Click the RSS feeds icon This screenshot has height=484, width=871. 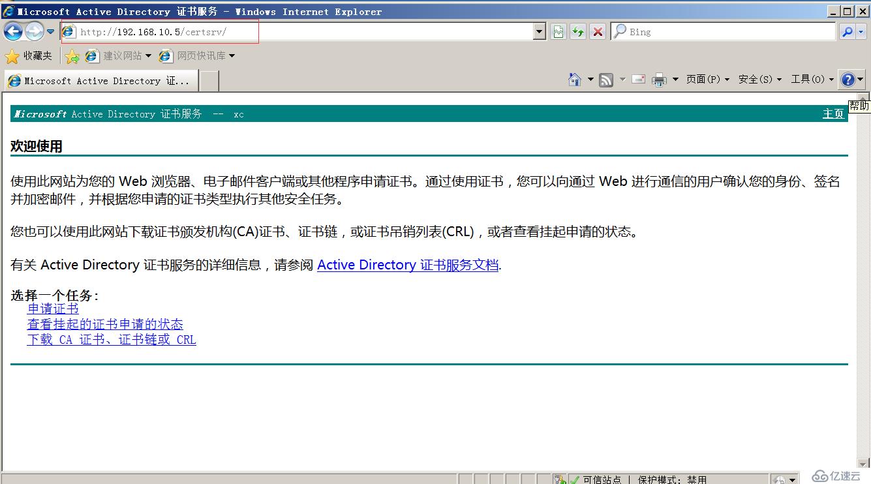pyautogui.click(x=606, y=80)
